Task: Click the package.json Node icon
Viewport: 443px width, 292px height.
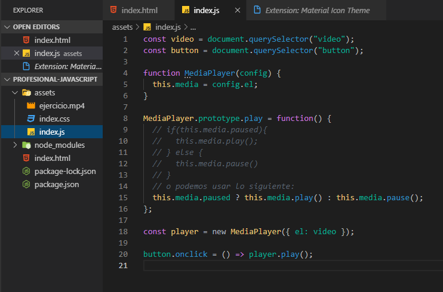Action: click(x=26, y=184)
